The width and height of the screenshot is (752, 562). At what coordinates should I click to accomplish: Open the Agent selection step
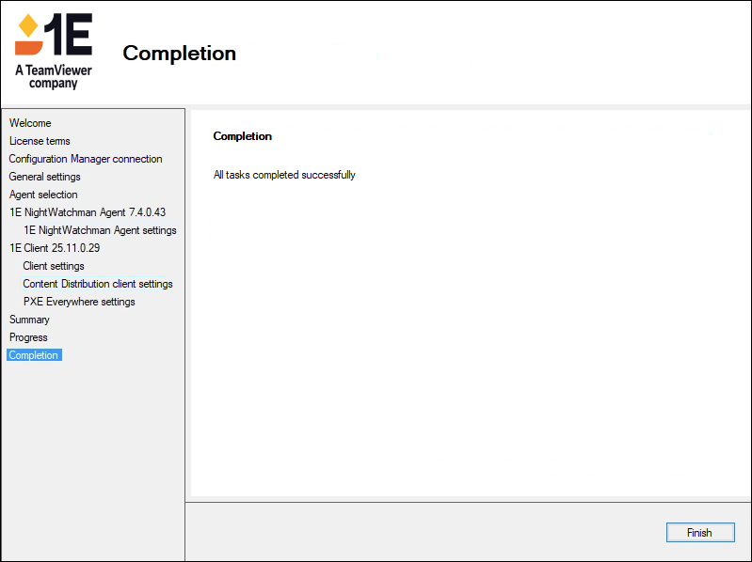(43, 195)
